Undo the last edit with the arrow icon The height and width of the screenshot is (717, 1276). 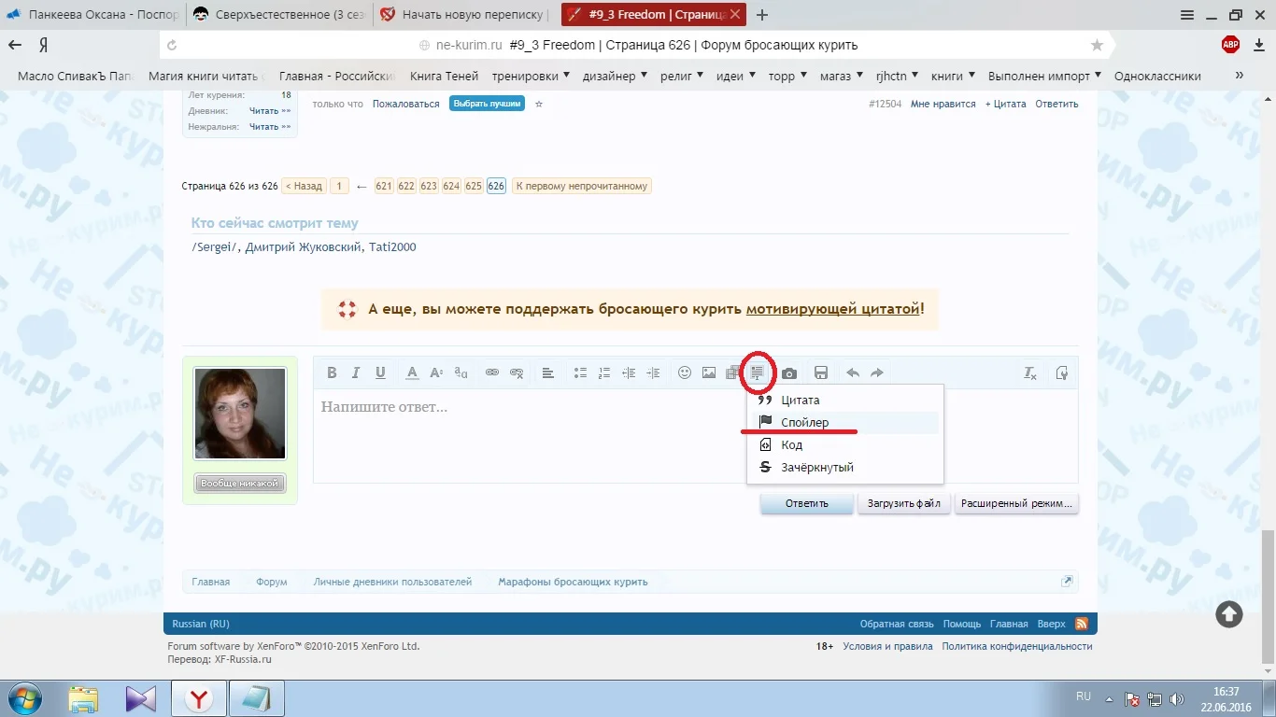[852, 373]
